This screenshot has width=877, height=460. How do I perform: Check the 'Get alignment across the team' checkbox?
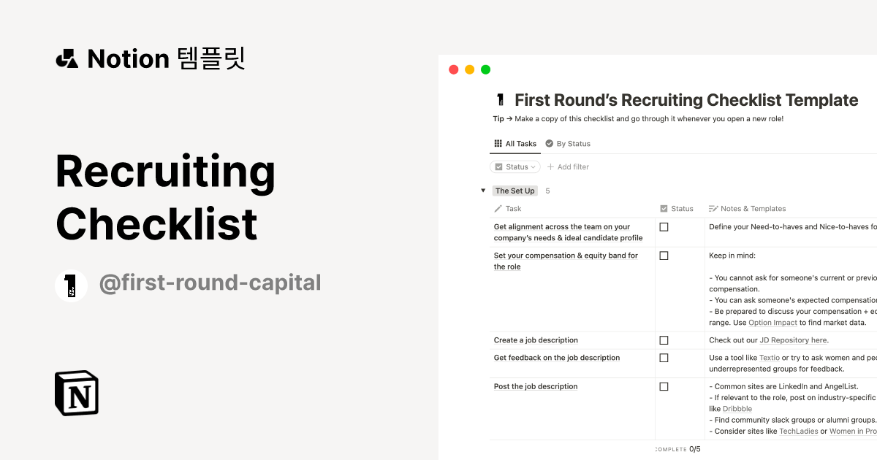point(664,227)
